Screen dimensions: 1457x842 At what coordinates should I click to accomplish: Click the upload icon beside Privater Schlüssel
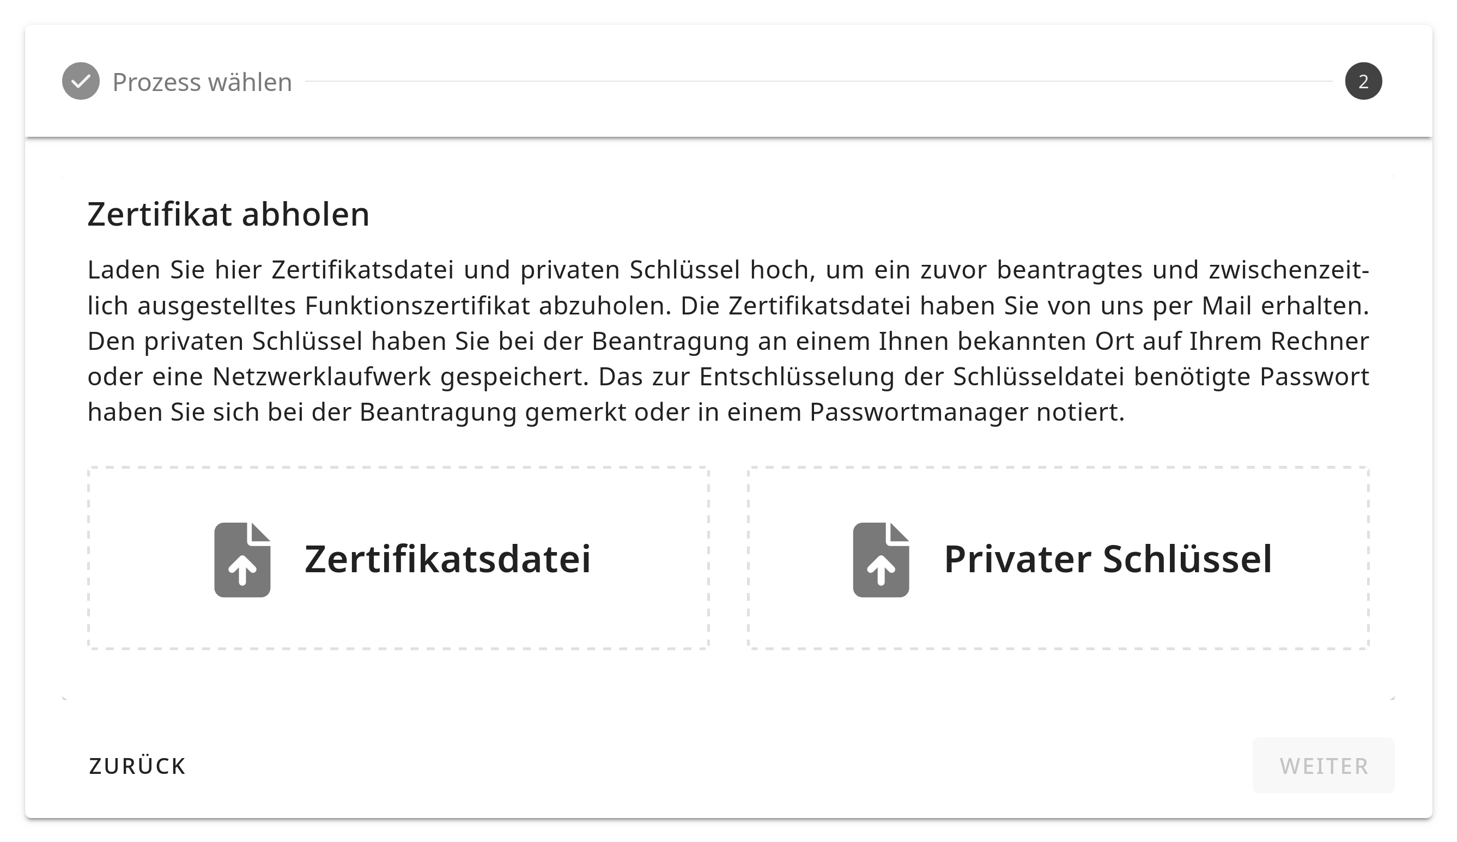(x=881, y=560)
